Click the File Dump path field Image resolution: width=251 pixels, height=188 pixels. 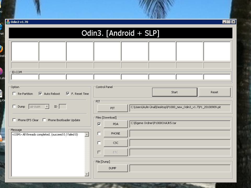pyautogui.click(x=180, y=168)
